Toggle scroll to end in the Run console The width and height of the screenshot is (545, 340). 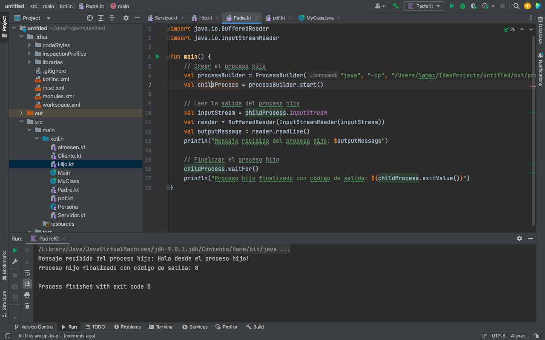(27, 283)
